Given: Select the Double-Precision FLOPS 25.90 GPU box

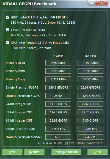Looking at the screenshot, I should point(58,96).
